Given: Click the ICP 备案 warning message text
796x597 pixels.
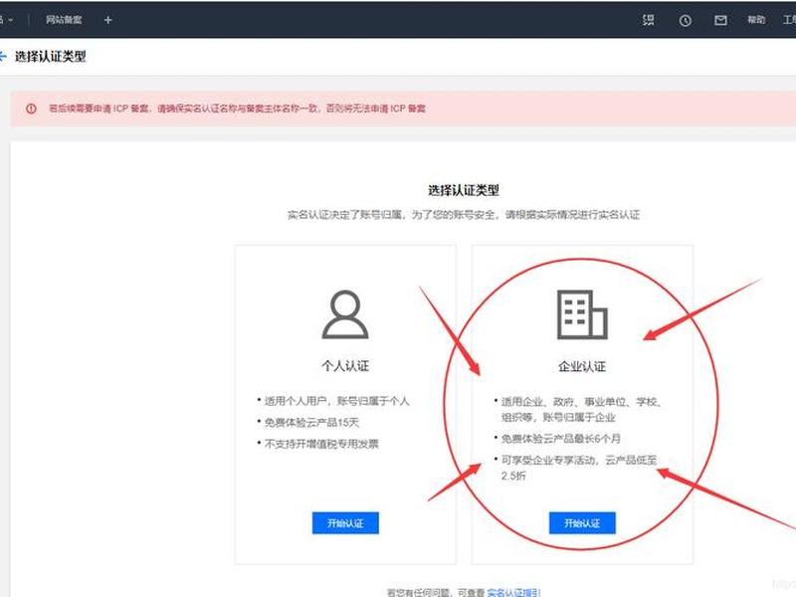Looking at the screenshot, I should pyautogui.click(x=237, y=108).
